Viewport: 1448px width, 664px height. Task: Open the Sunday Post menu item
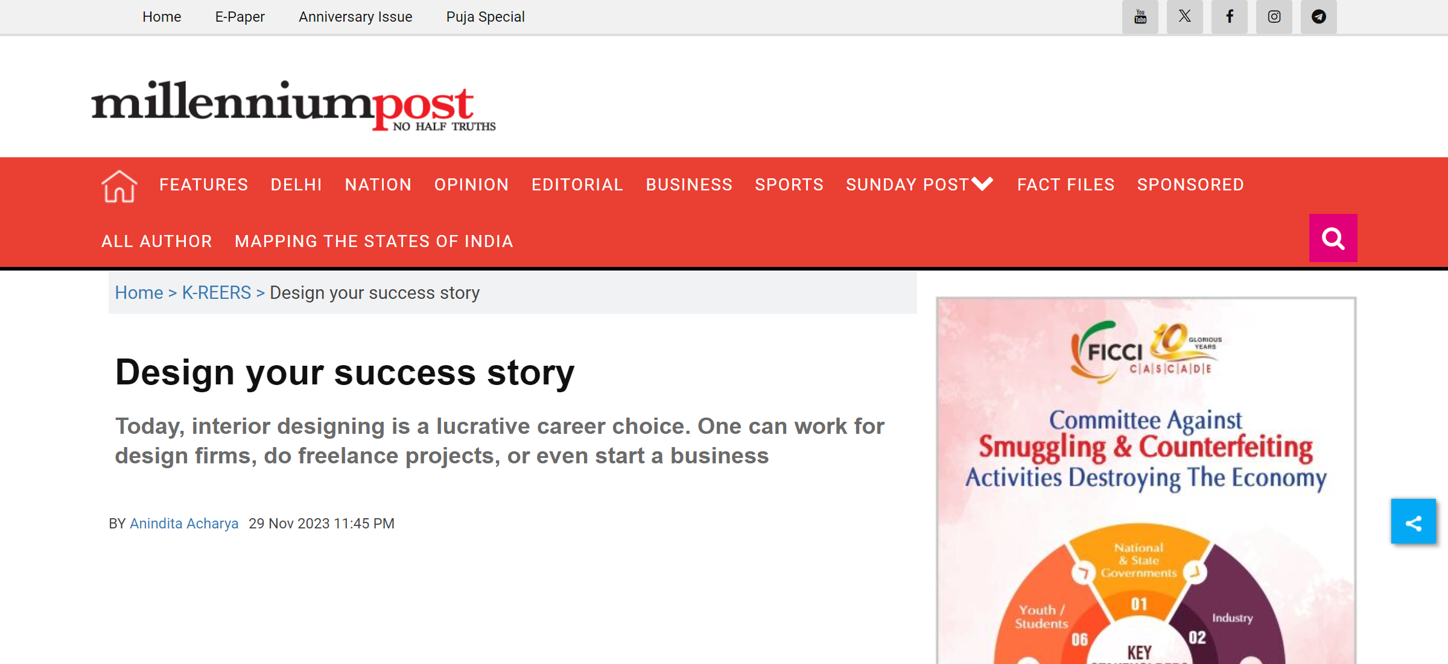[907, 184]
